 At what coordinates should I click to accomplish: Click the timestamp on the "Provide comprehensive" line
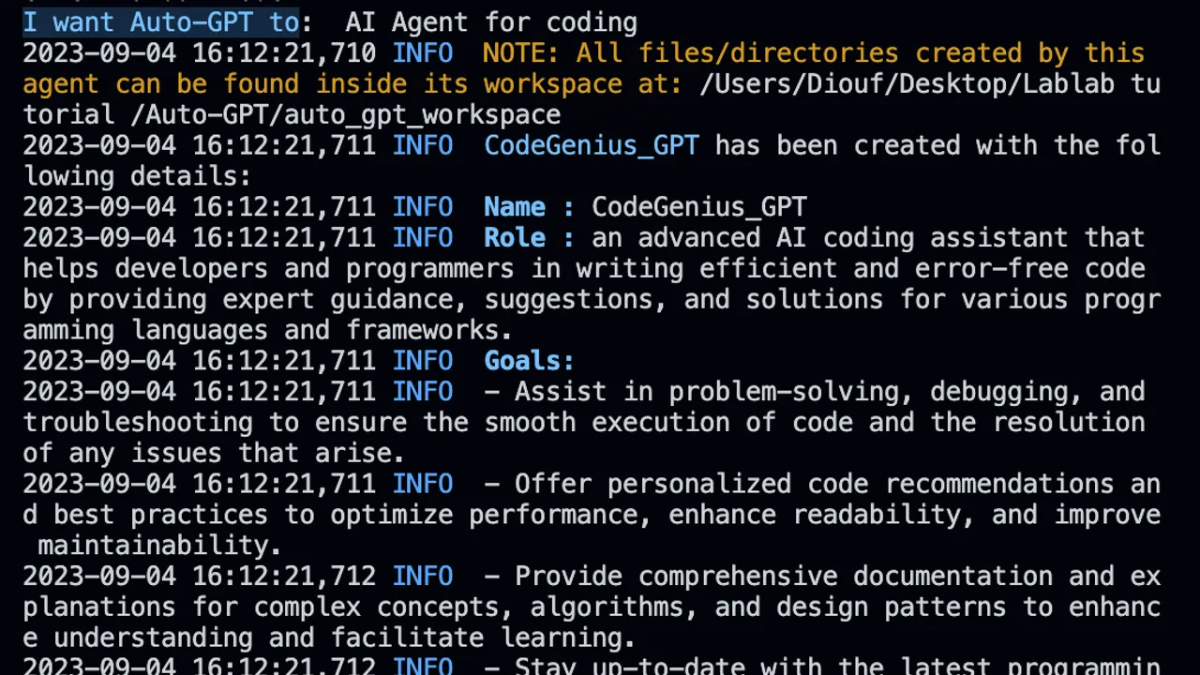click(200, 576)
